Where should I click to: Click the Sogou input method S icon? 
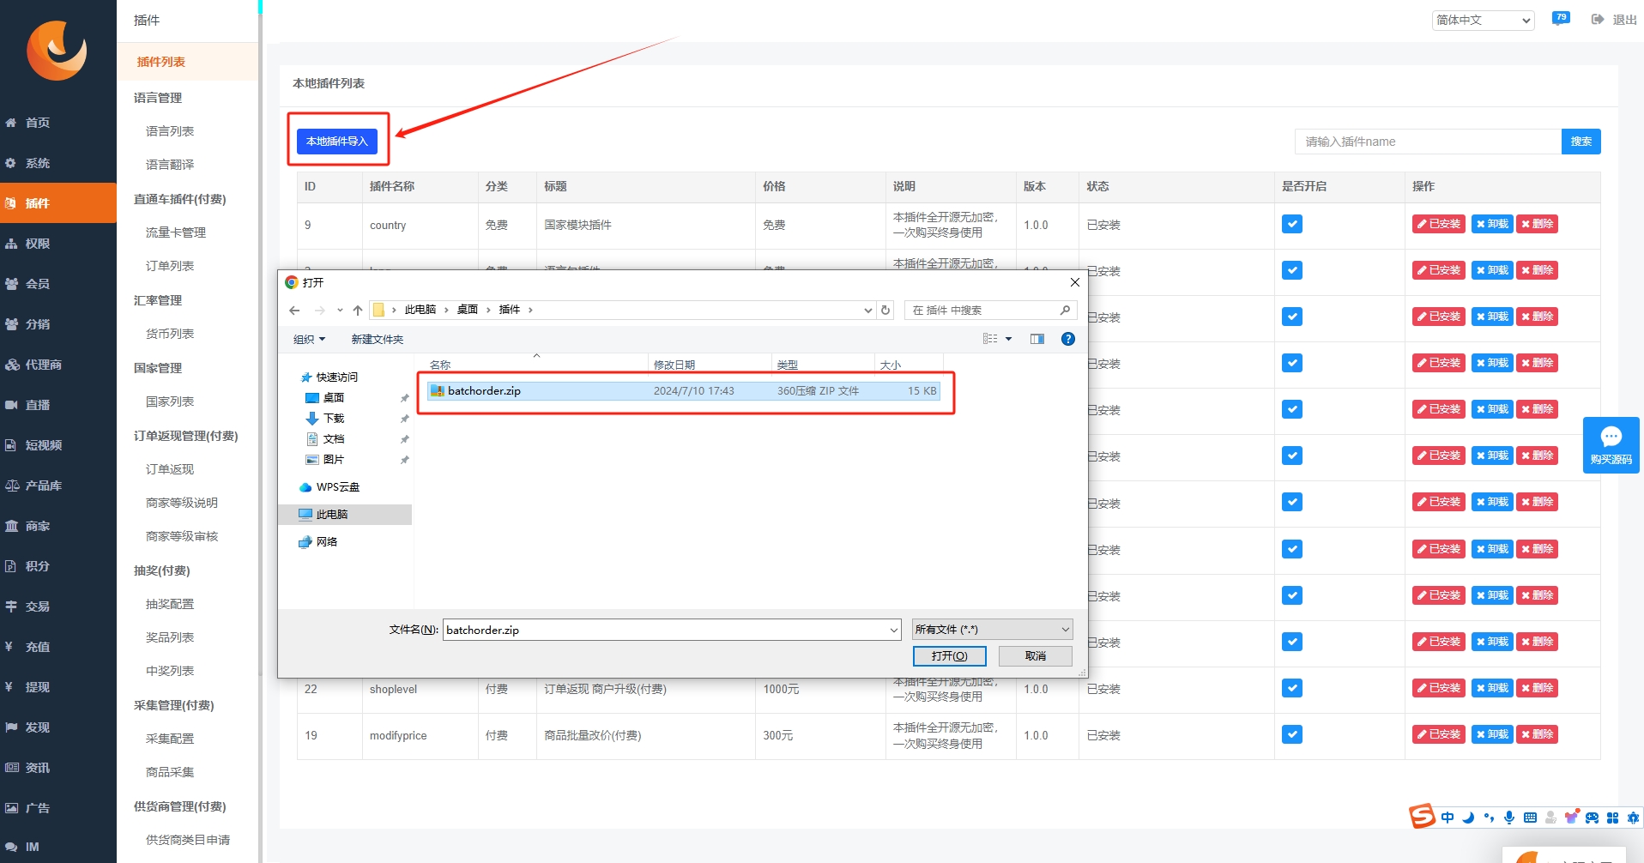(x=1422, y=816)
